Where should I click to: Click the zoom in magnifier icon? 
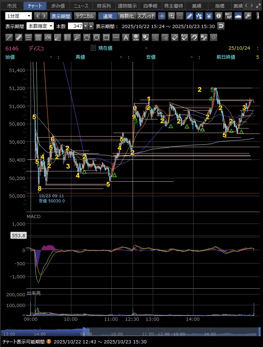pyautogui.click(x=171, y=16)
